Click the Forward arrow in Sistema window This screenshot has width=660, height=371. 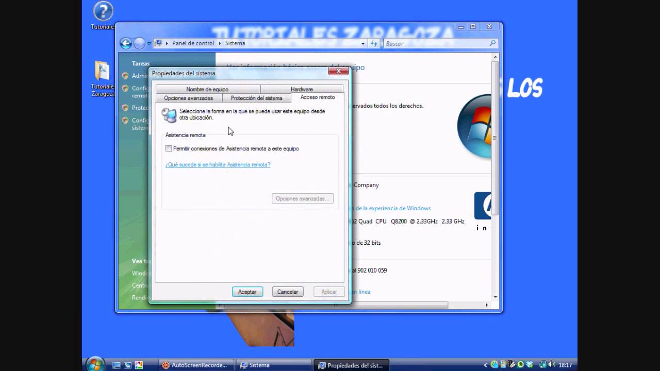[139, 44]
